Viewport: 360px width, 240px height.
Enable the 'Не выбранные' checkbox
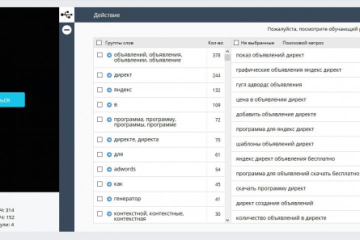pyautogui.click(x=235, y=43)
